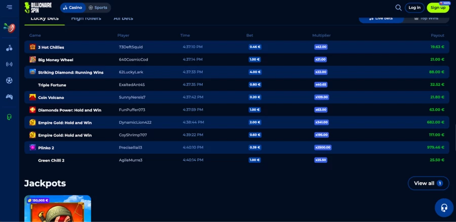Viewport: 456px width, 222px height.
Task: Open the live broadcast sidebar icon
Action: pyautogui.click(x=9, y=64)
